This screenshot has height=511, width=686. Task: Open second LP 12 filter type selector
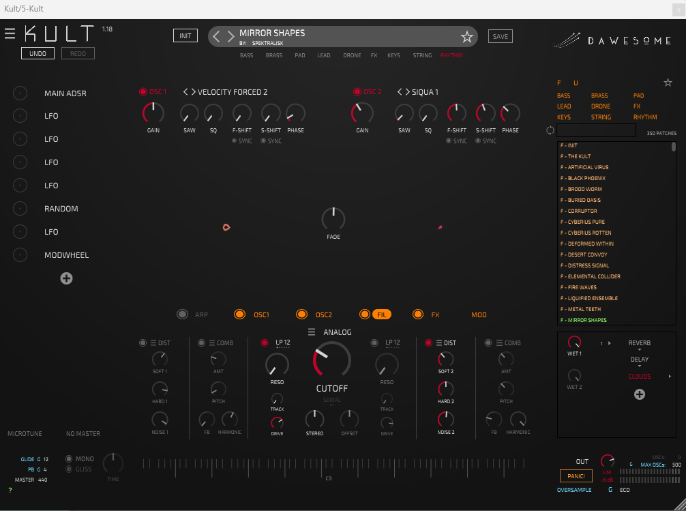pyautogui.click(x=392, y=342)
